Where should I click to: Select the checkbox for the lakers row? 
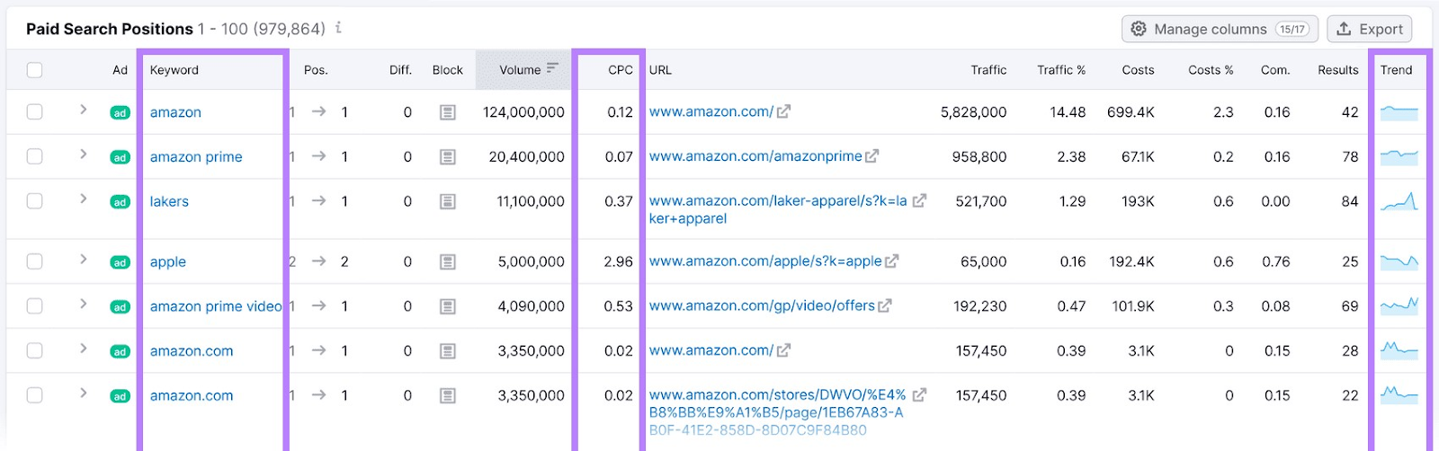coord(35,201)
